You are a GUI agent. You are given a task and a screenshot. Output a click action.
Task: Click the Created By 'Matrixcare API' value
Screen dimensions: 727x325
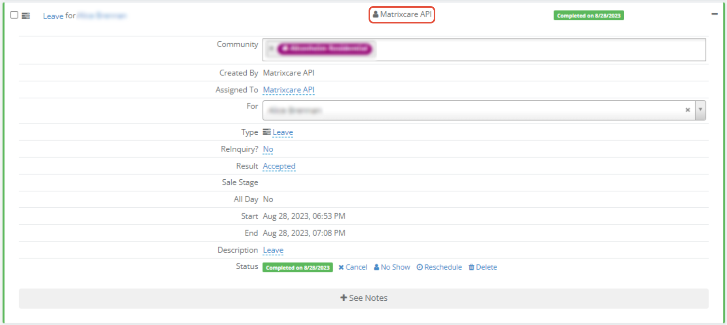pyautogui.click(x=288, y=73)
